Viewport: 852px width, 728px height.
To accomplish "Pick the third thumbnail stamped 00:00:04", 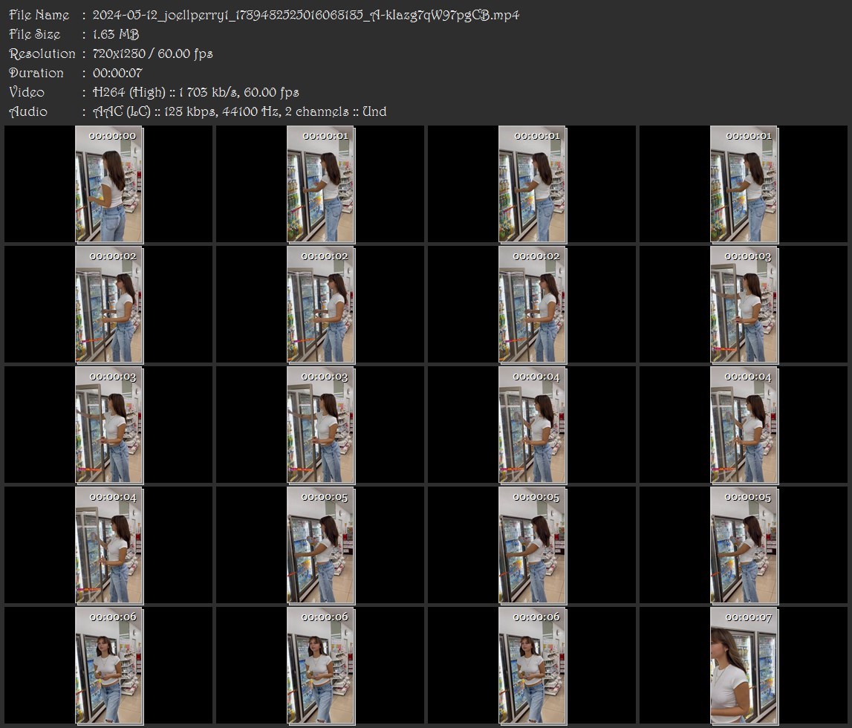I will 108,545.
